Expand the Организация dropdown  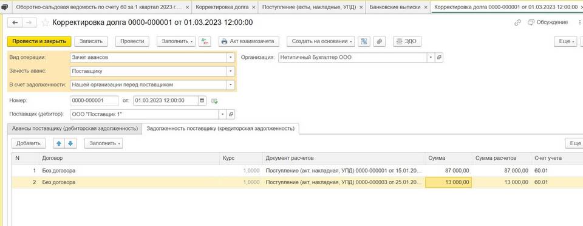(431, 58)
